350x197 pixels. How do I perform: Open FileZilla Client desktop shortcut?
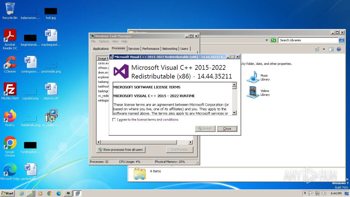(10, 91)
